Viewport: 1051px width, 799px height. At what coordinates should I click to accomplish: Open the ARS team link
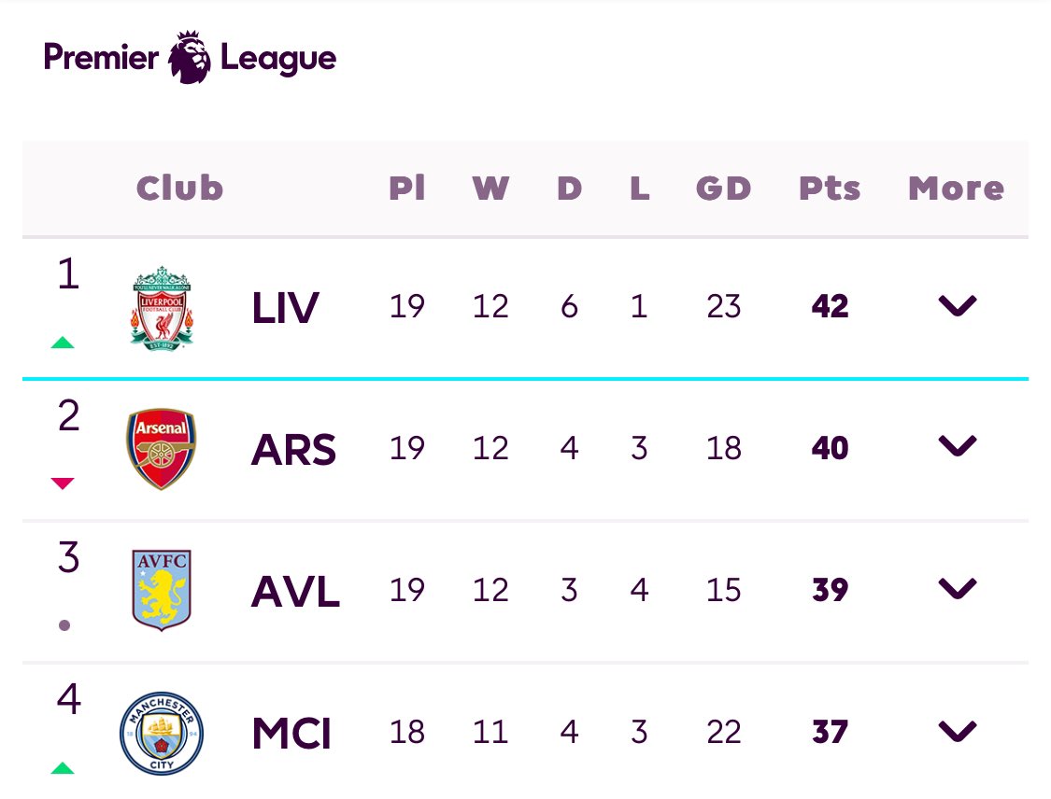[293, 449]
